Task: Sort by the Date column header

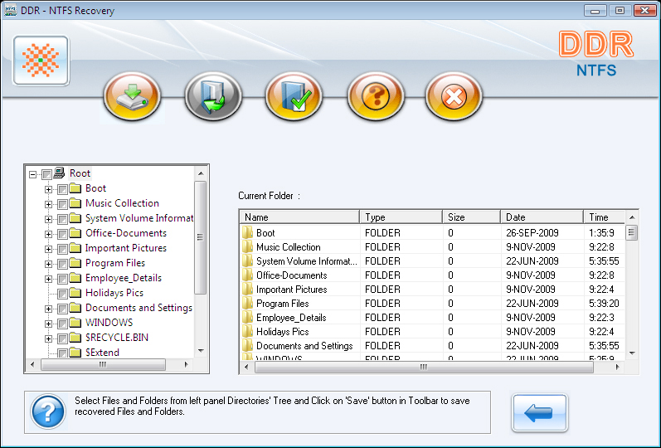Action: [542, 217]
